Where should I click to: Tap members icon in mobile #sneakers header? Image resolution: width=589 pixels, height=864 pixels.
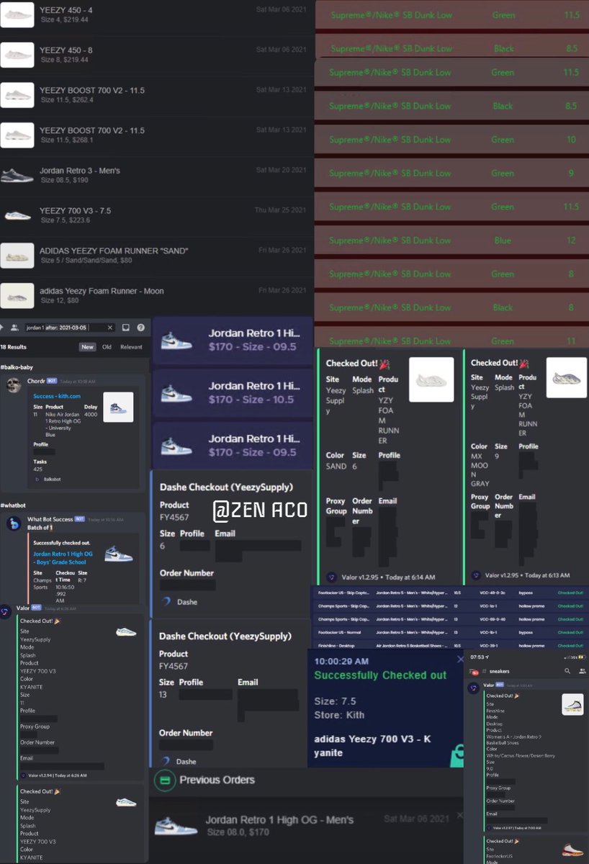coord(582,671)
